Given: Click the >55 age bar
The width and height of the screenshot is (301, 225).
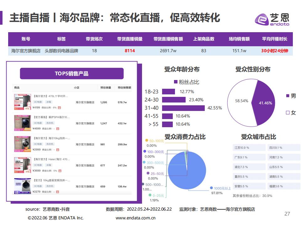Looking at the screenshot, I should (167, 124).
